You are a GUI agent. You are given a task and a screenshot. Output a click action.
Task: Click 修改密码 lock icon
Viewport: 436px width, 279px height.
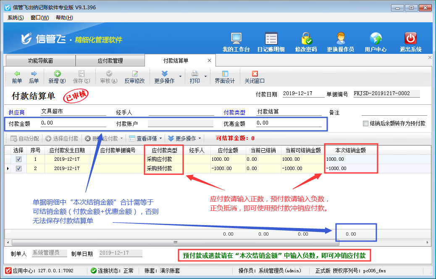tap(306, 39)
